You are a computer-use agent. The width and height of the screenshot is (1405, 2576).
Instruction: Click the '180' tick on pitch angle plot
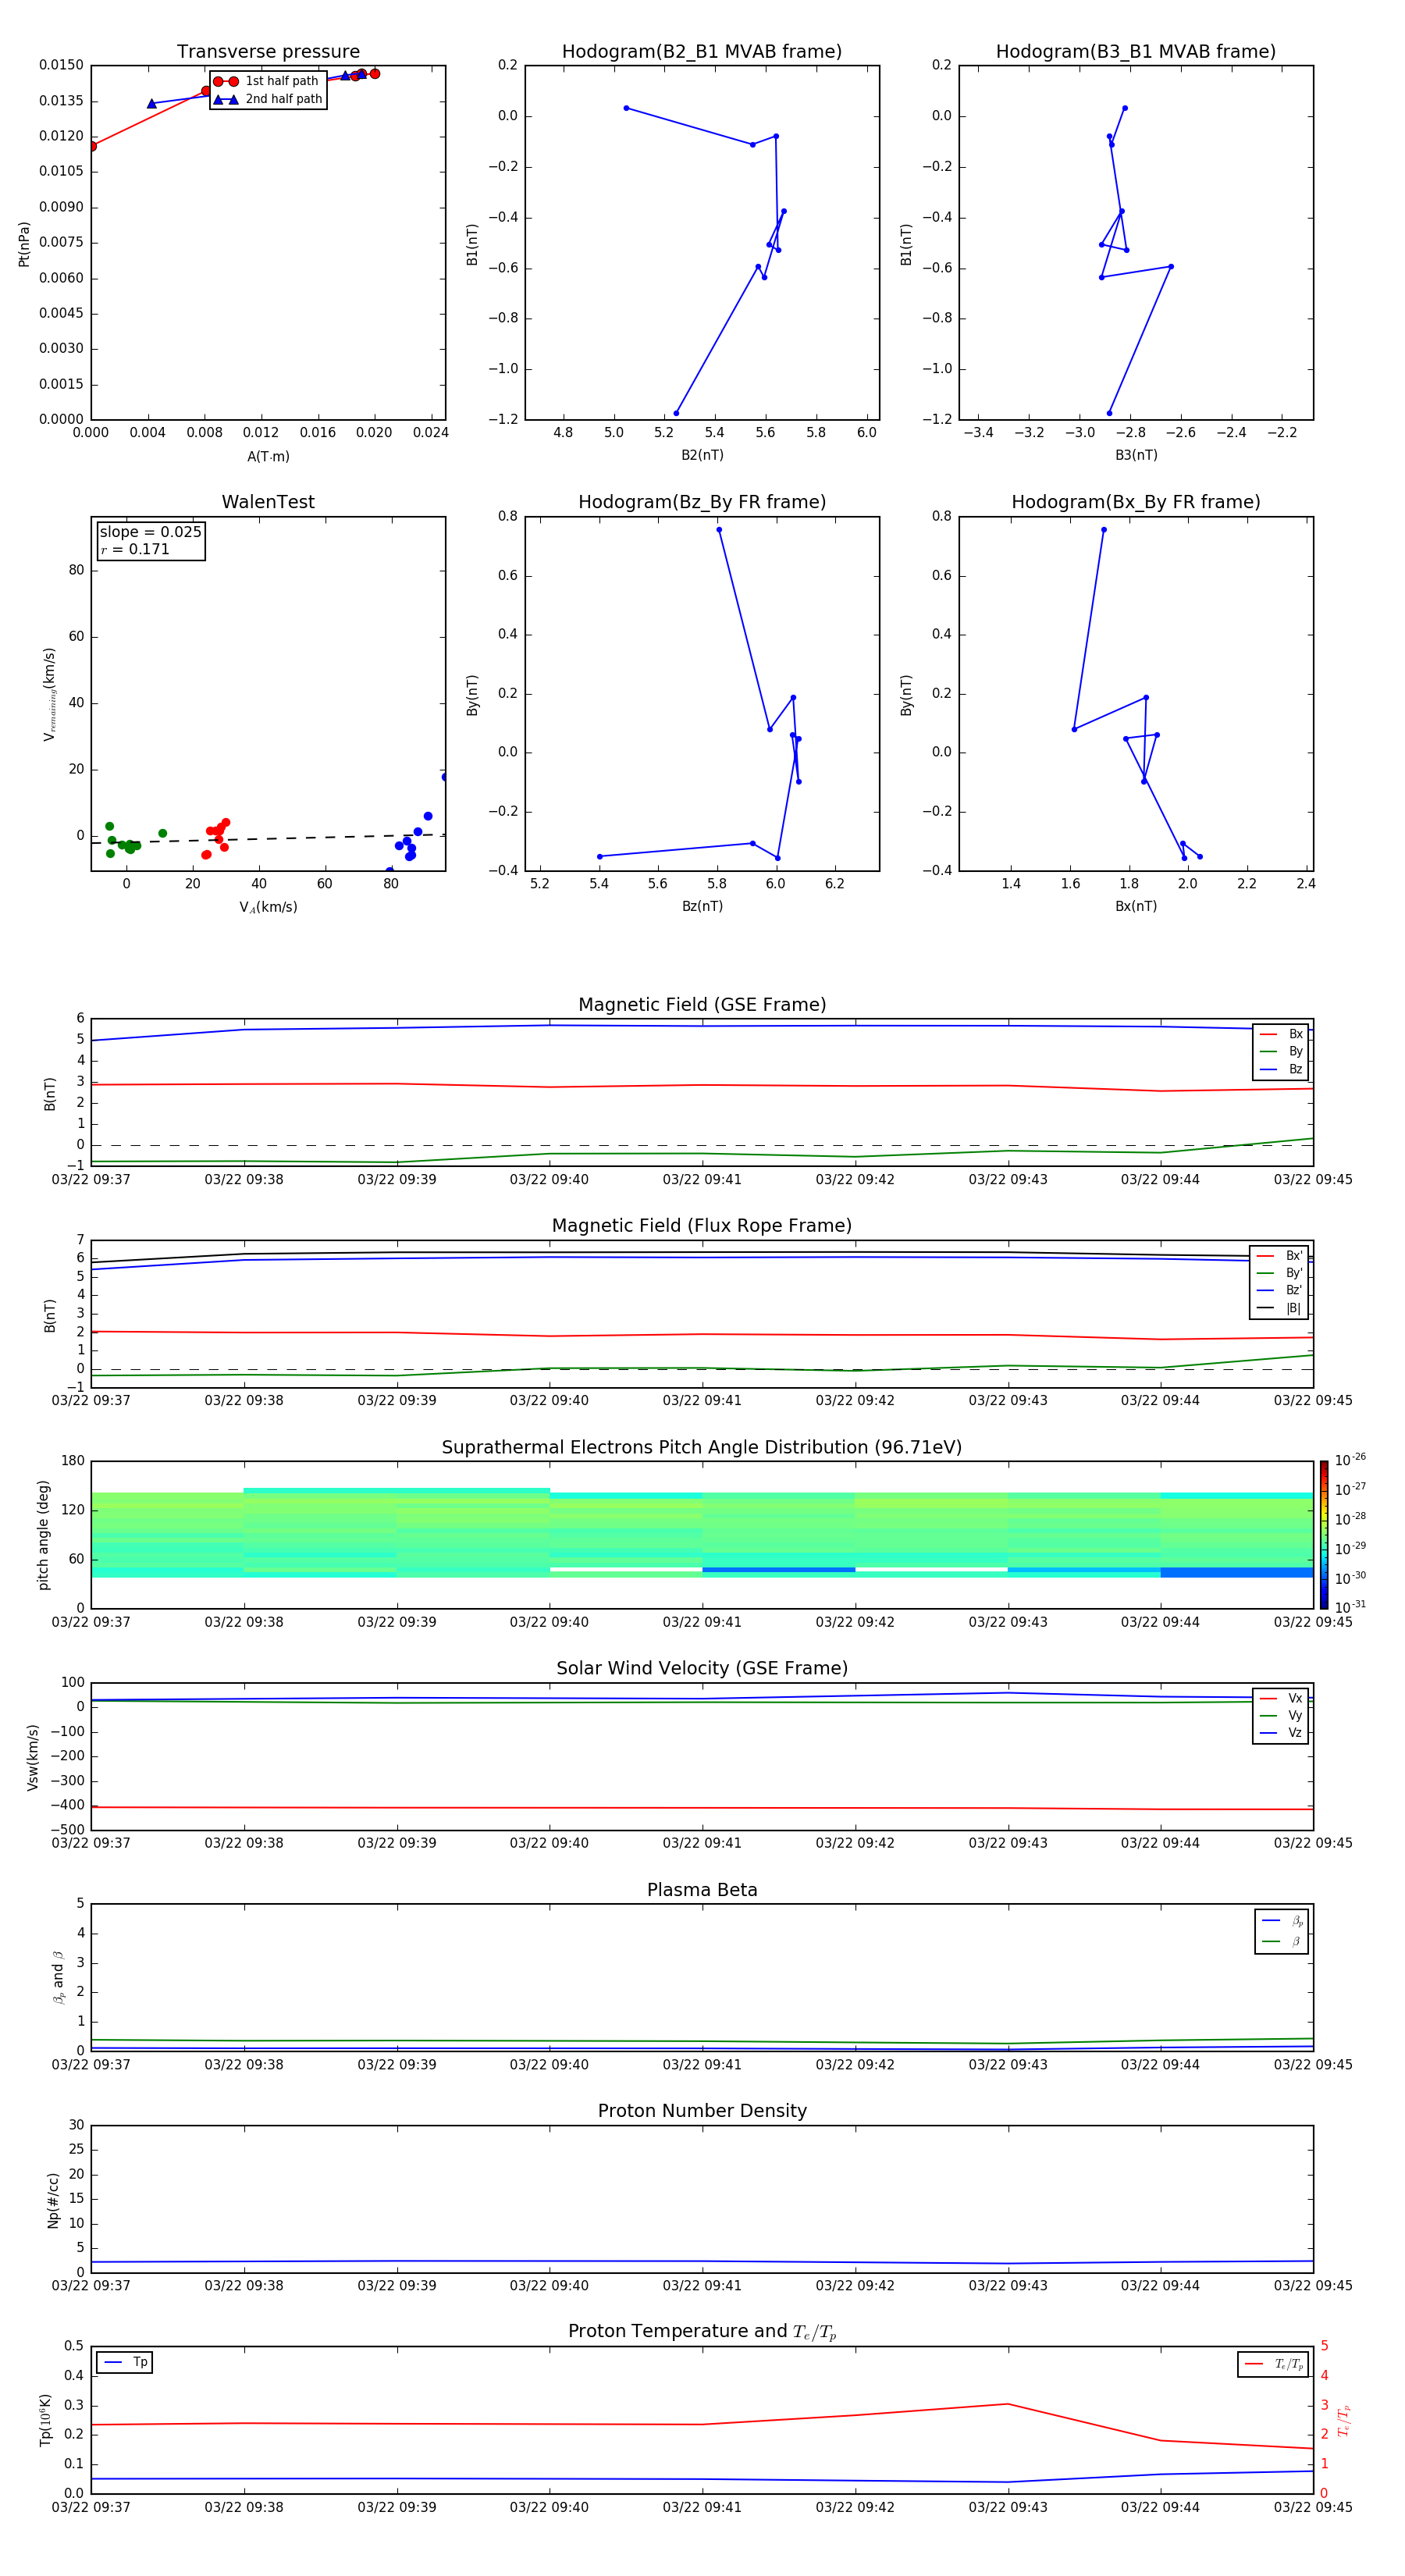[x=73, y=1461]
